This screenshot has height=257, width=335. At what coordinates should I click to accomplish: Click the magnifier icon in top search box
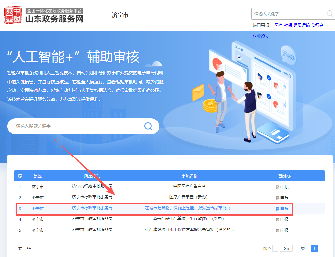point(330,14)
